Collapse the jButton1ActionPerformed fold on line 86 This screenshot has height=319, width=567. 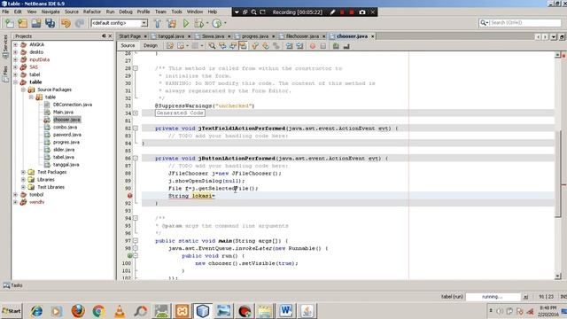click(x=136, y=158)
